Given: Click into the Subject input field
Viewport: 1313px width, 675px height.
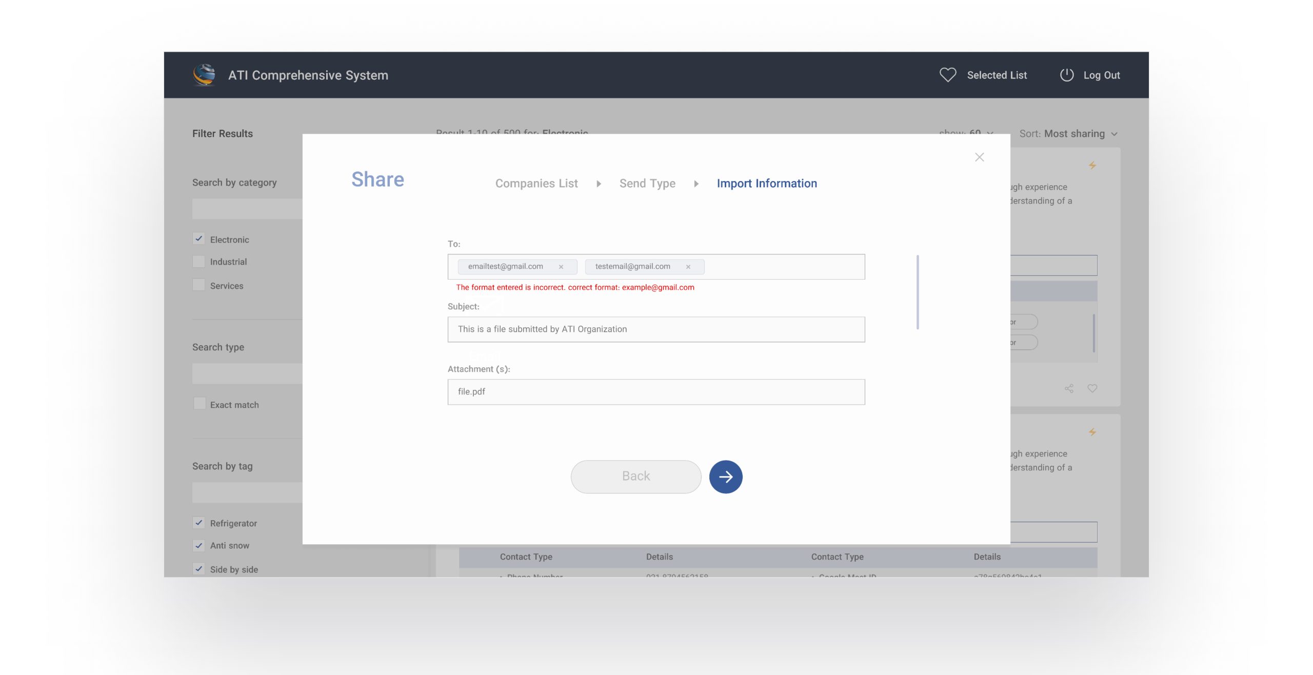Looking at the screenshot, I should pyautogui.click(x=655, y=329).
